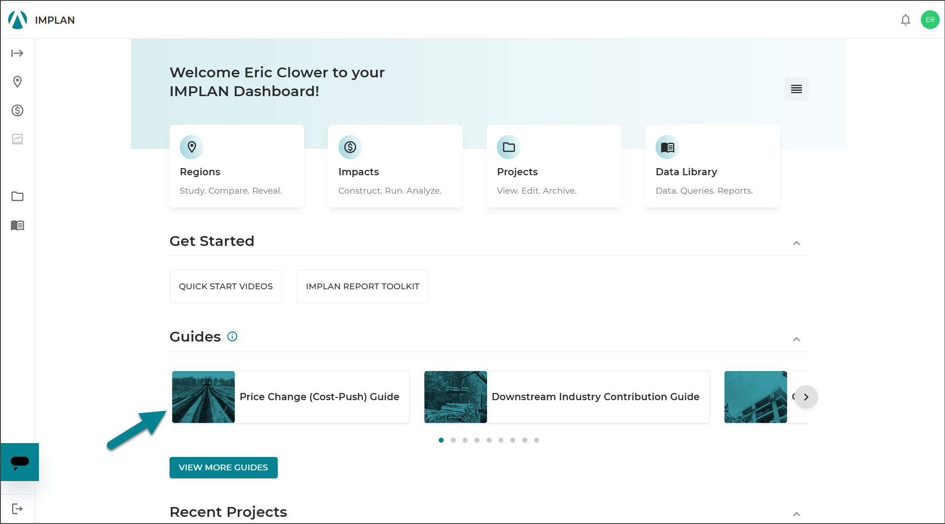Click the Projects card folder icon
This screenshot has height=524, width=945.
(509, 147)
